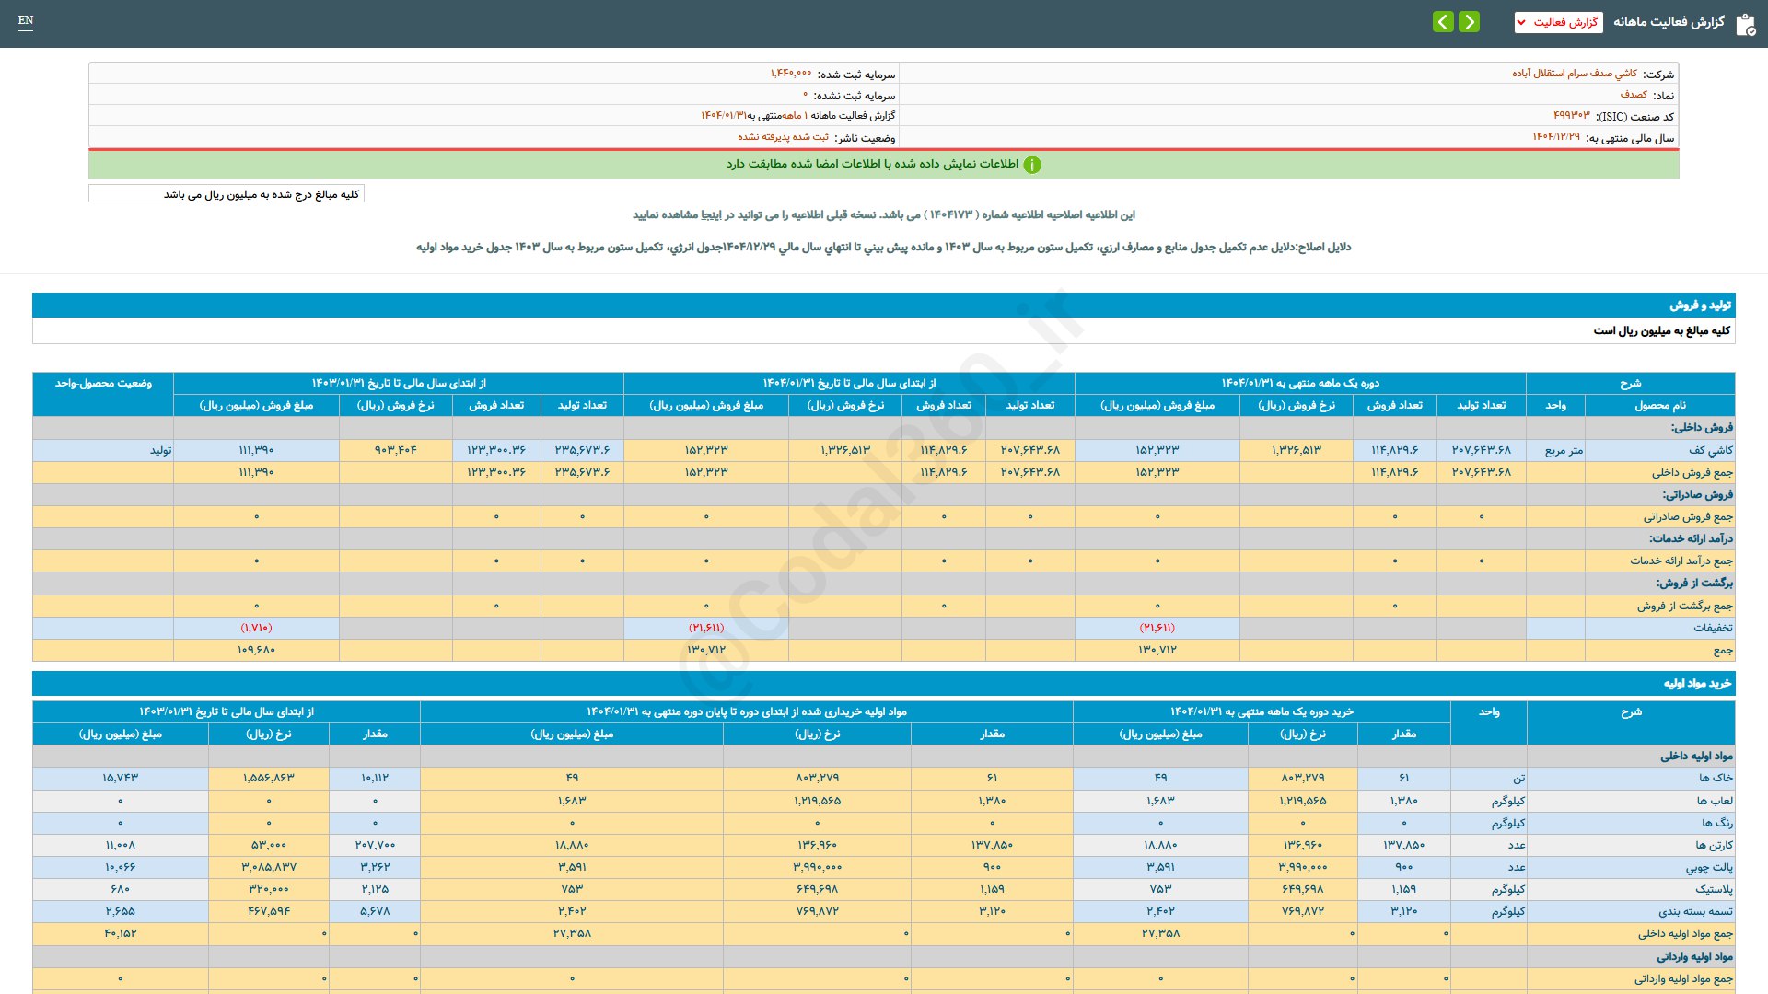Click the گزارش فعالیت ماهانه page title
Viewport: 1768px width, 994px height.
tap(1668, 22)
